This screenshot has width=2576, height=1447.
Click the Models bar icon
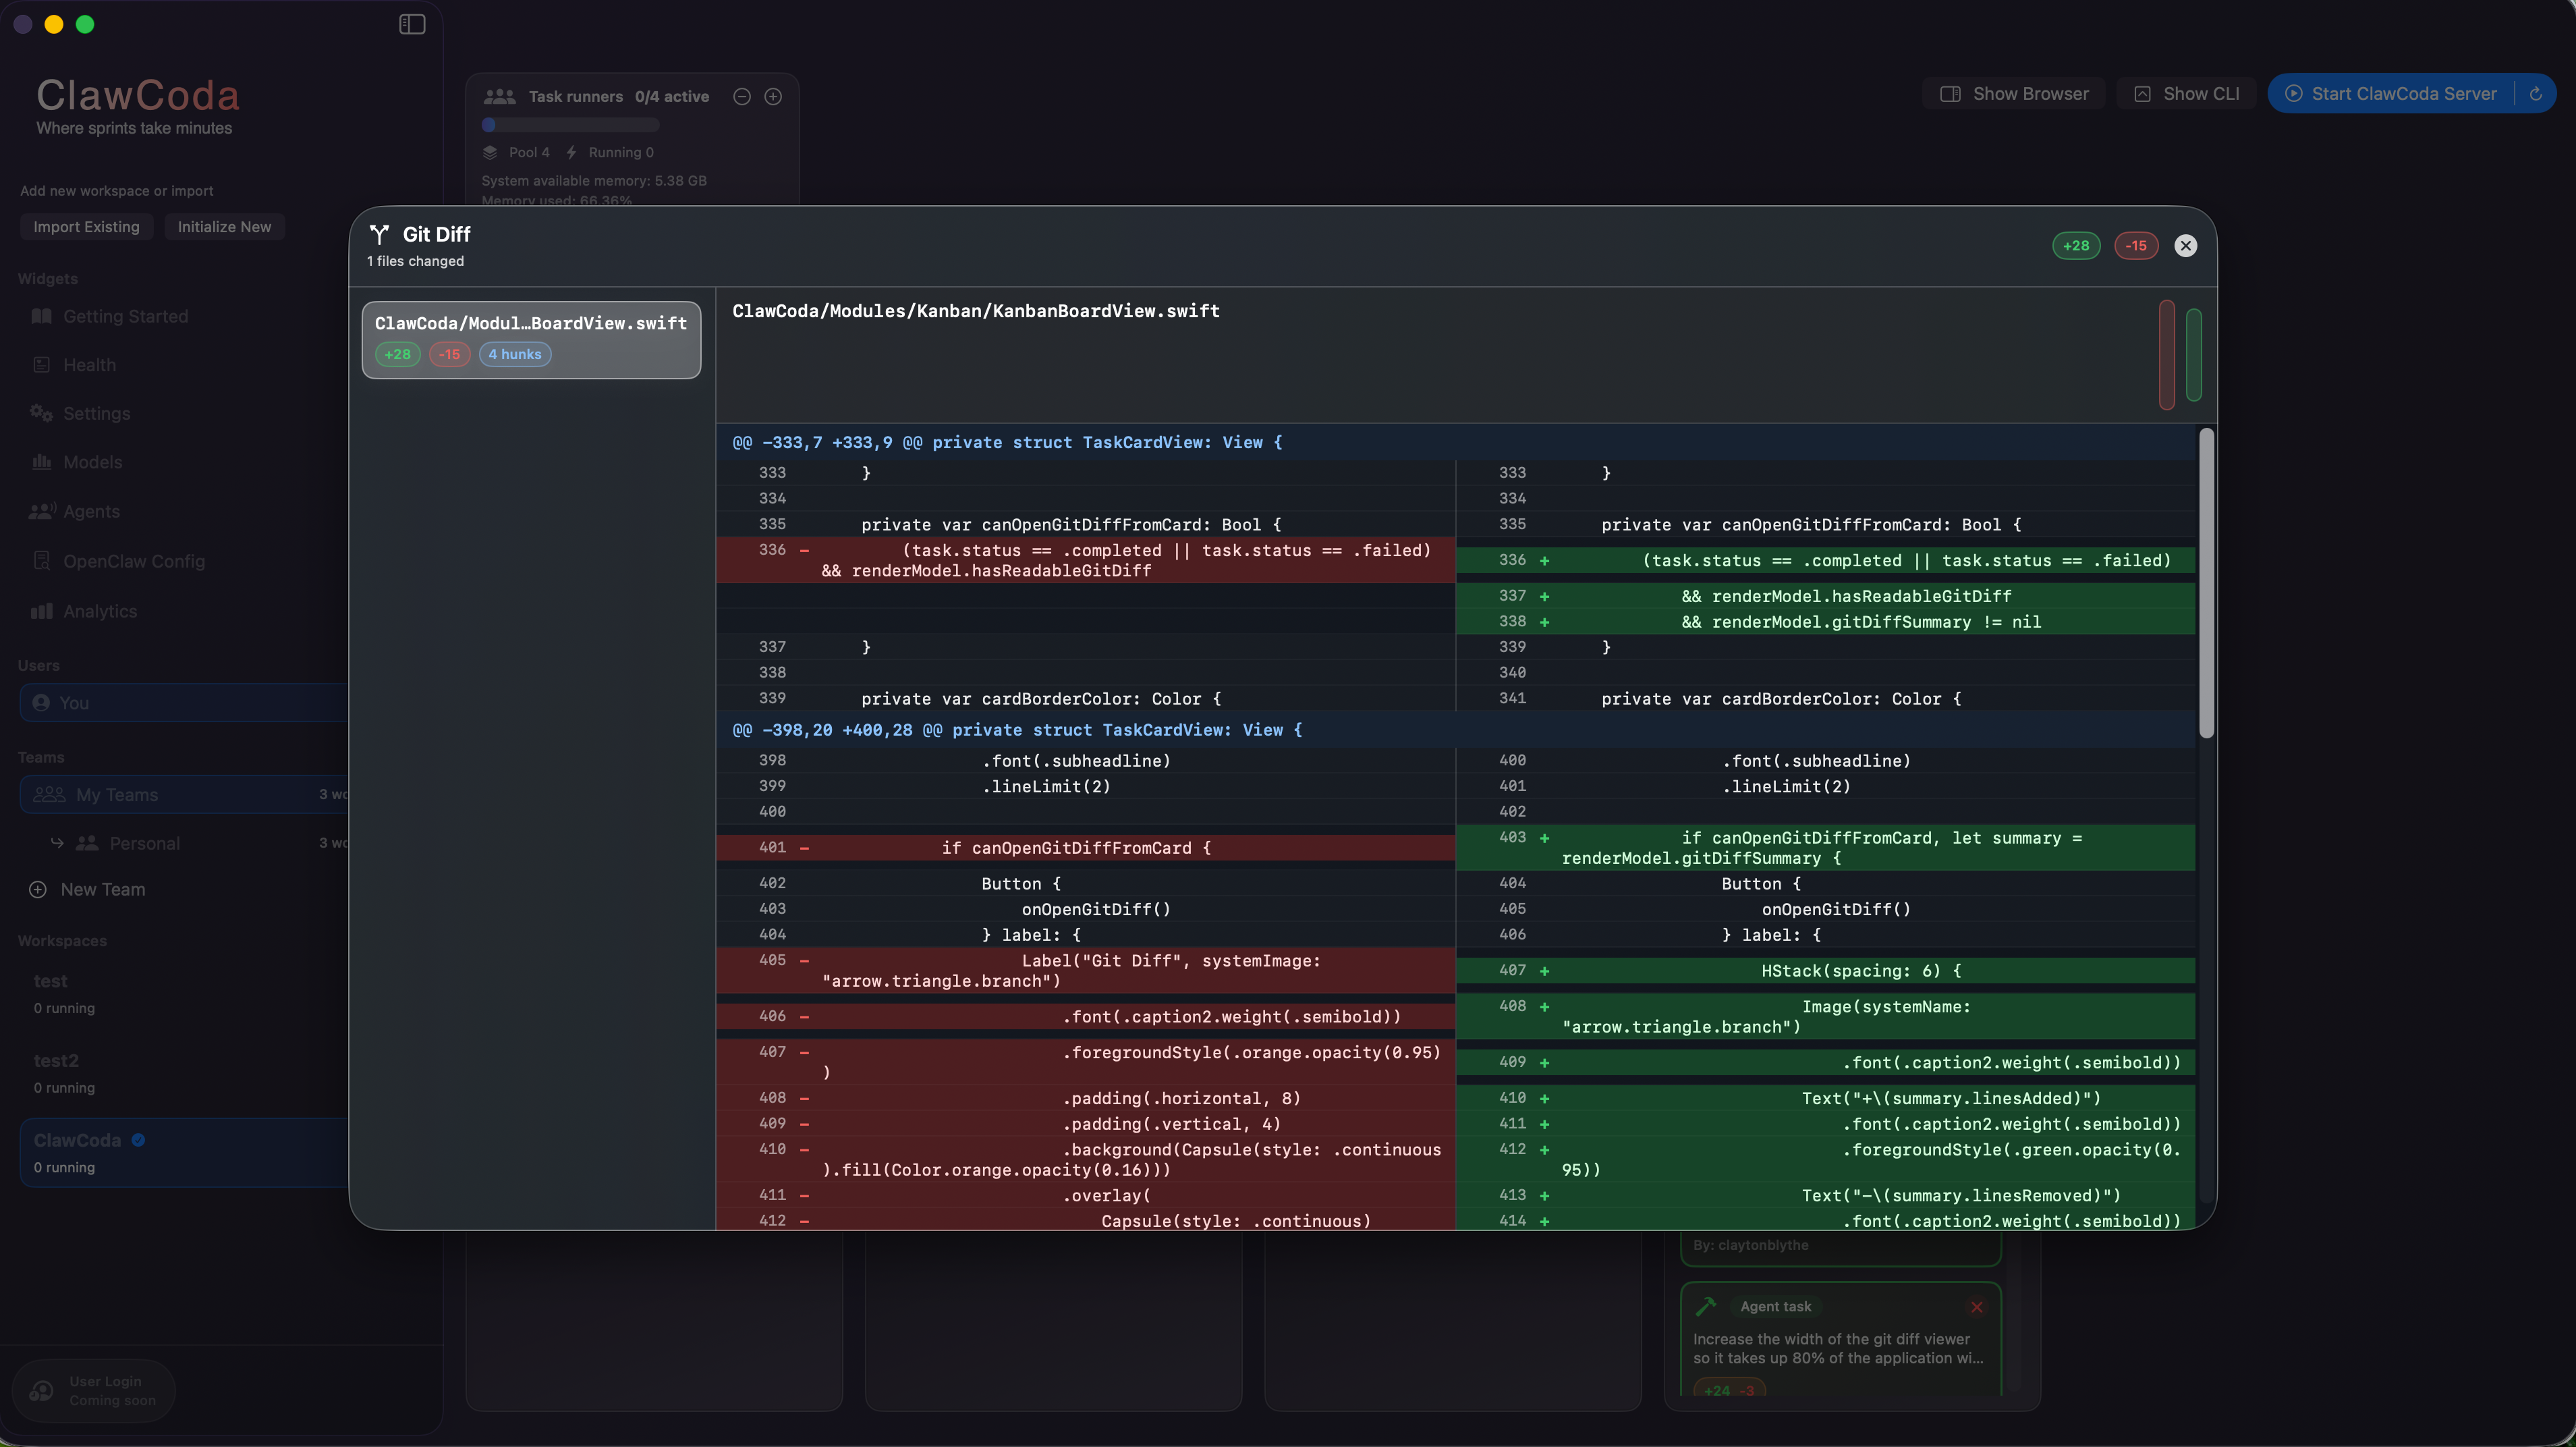click(41, 462)
